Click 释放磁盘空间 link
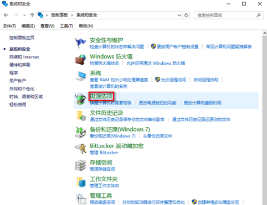The height and width of the screenshot is (205, 267). (x=102, y=202)
